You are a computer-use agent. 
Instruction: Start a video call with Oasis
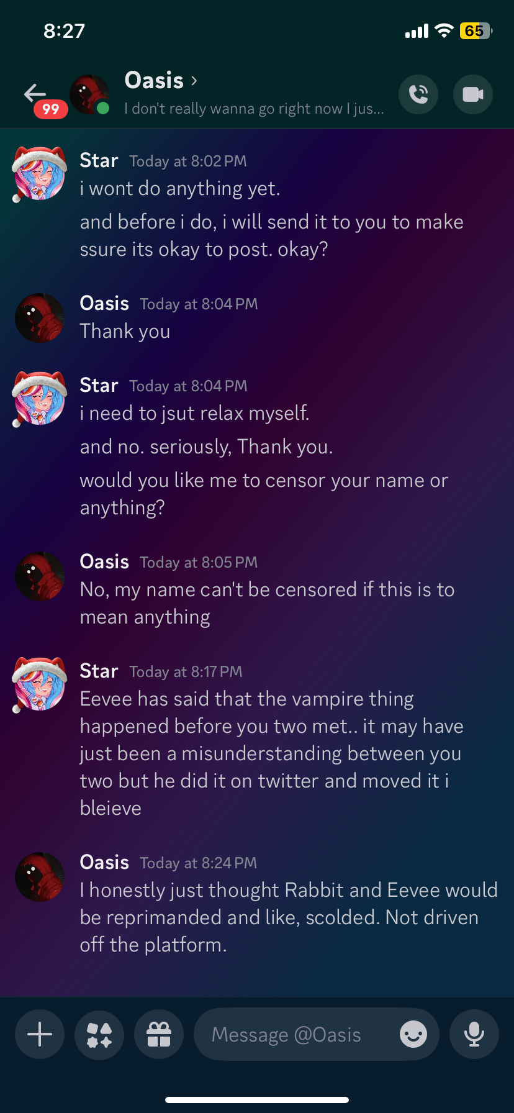tap(473, 94)
